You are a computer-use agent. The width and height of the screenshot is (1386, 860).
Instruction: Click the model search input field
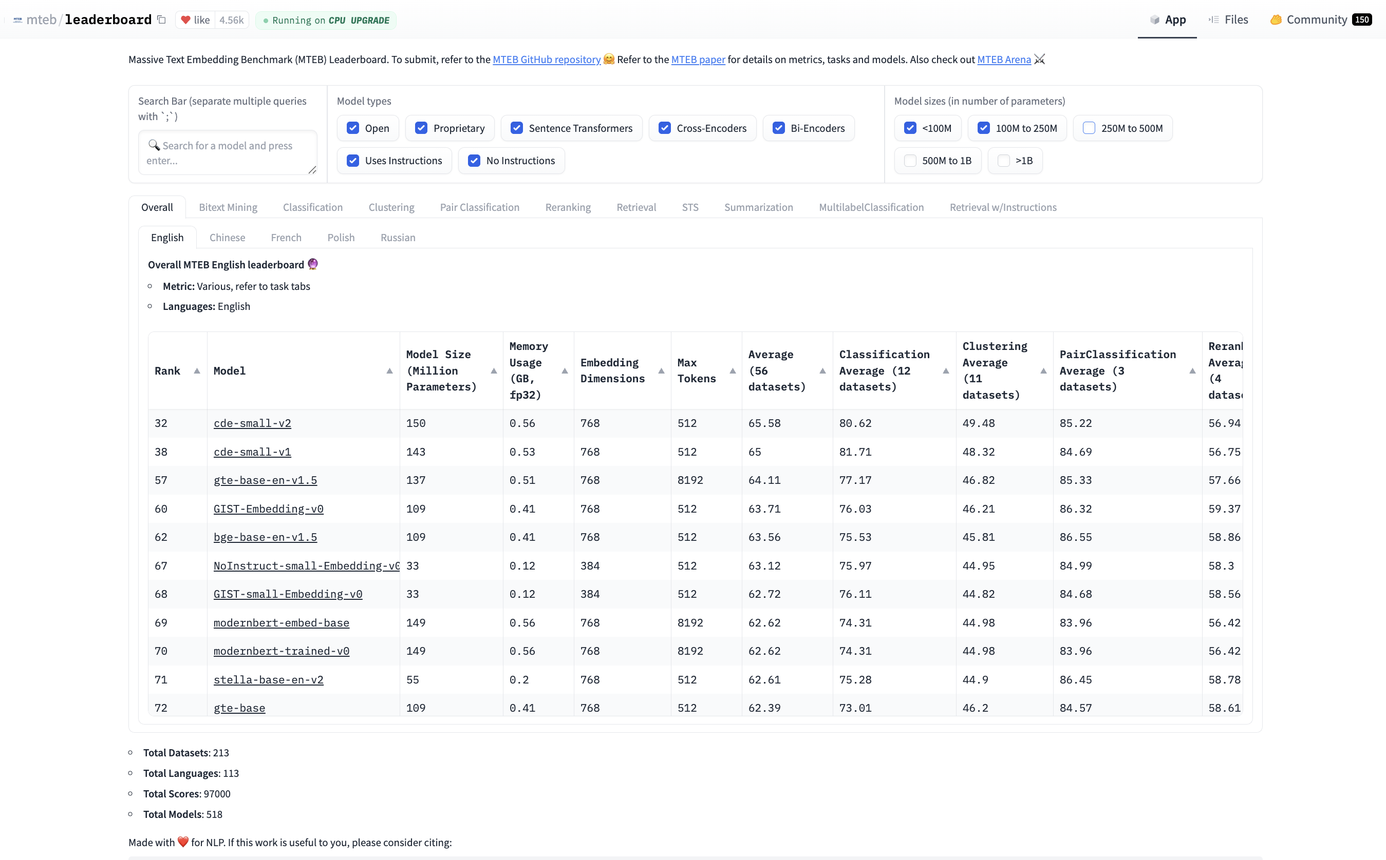228,152
